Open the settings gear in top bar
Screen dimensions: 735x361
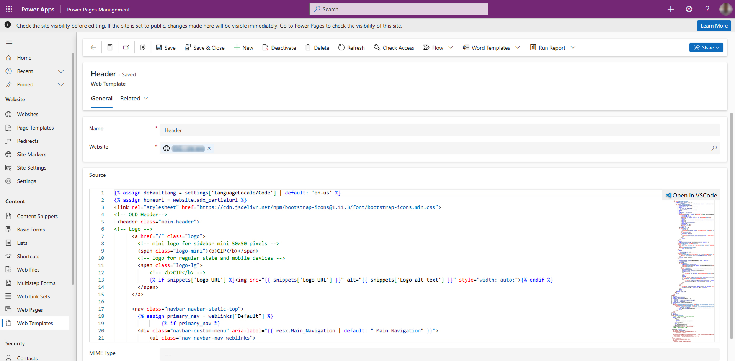click(689, 9)
